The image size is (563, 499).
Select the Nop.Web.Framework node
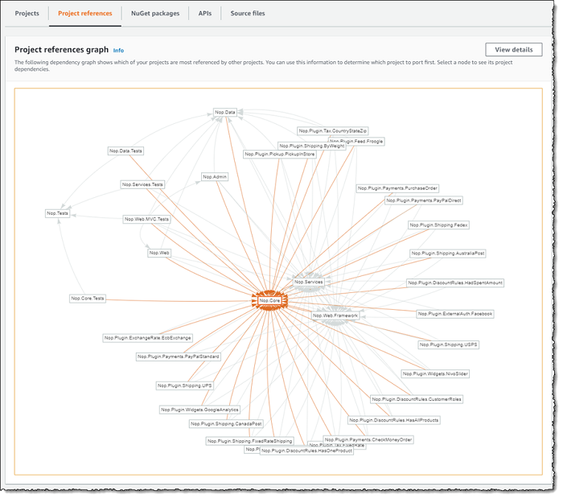click(335, 315)
